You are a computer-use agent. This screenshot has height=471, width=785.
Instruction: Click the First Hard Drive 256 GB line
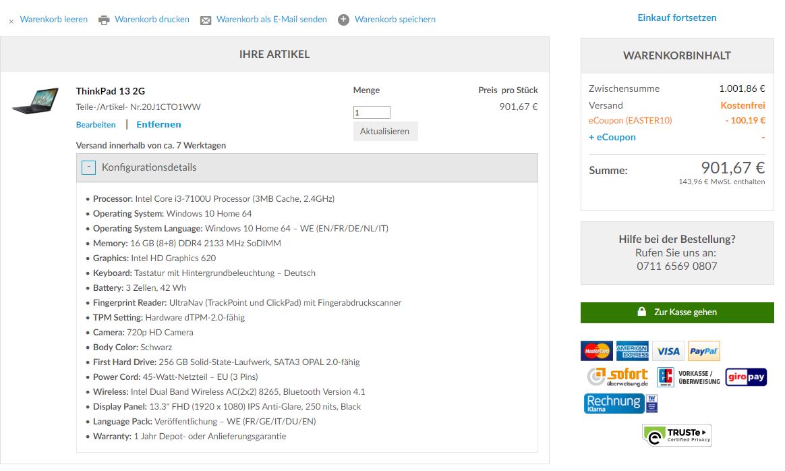point(227,362)
